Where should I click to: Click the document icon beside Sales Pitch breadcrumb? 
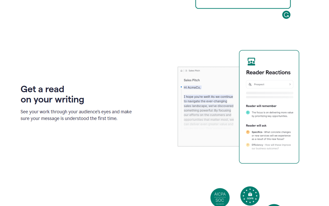pyautogui.click(x=186, y=71)
